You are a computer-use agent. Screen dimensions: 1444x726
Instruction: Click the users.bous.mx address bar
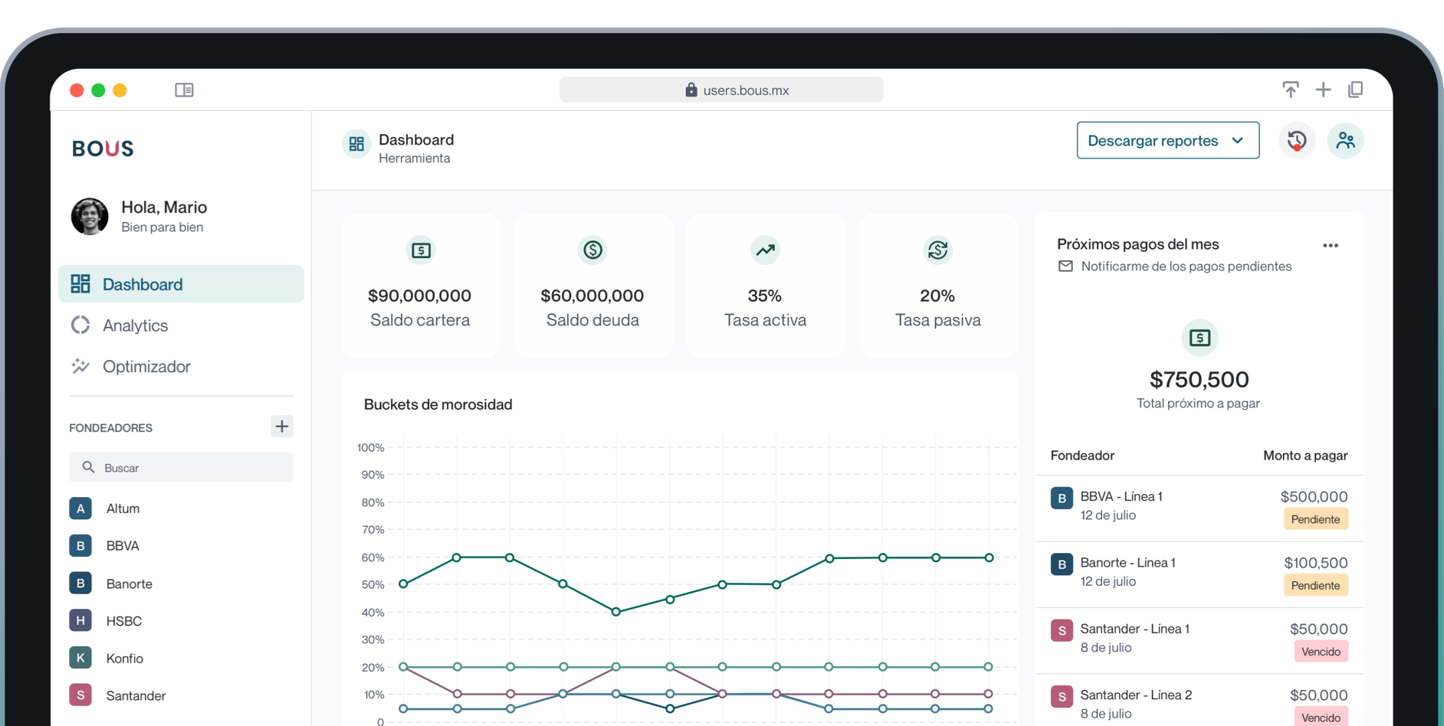720,90
